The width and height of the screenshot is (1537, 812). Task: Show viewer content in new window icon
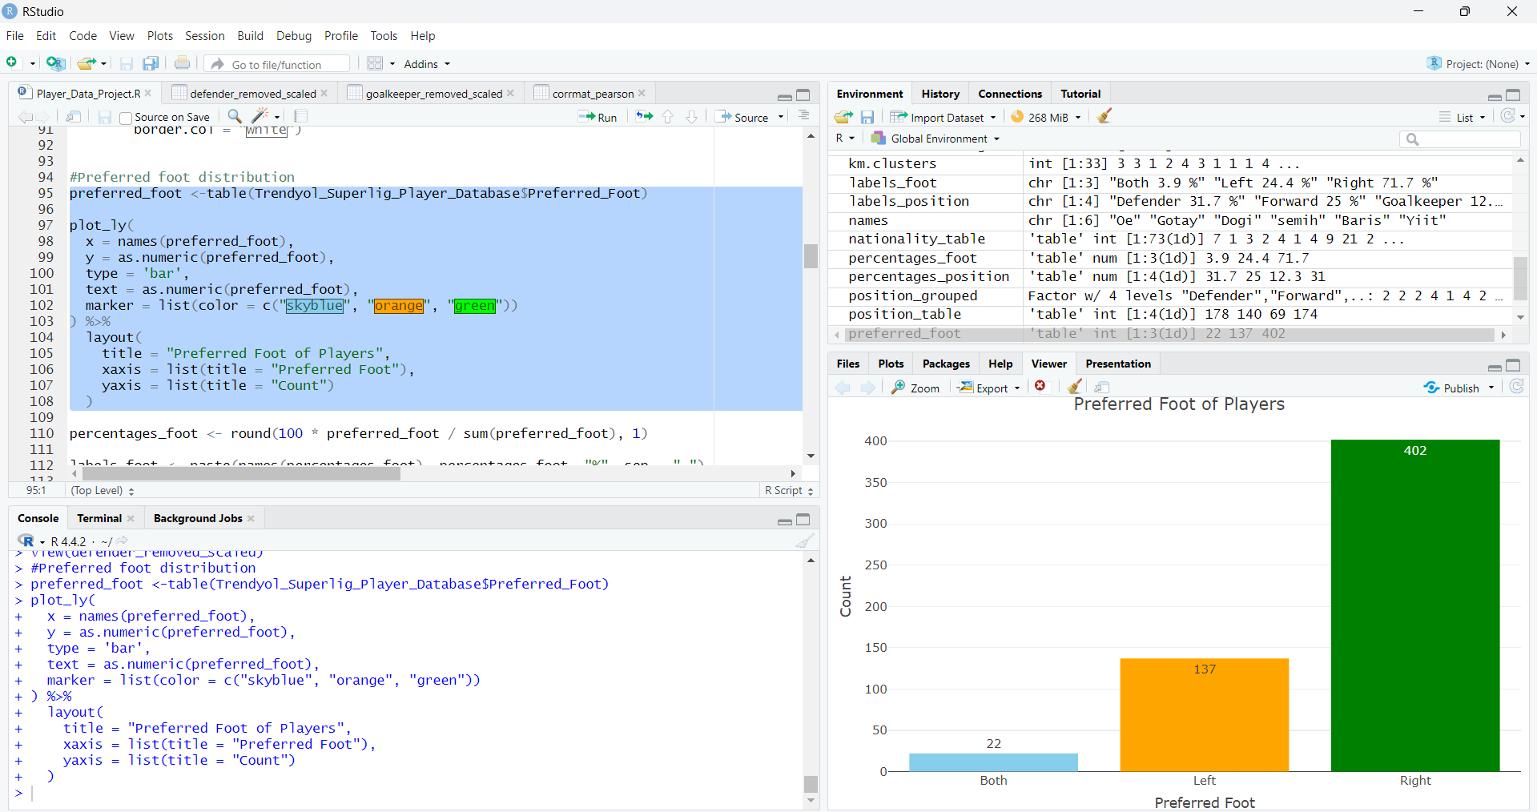point(1102,387)
